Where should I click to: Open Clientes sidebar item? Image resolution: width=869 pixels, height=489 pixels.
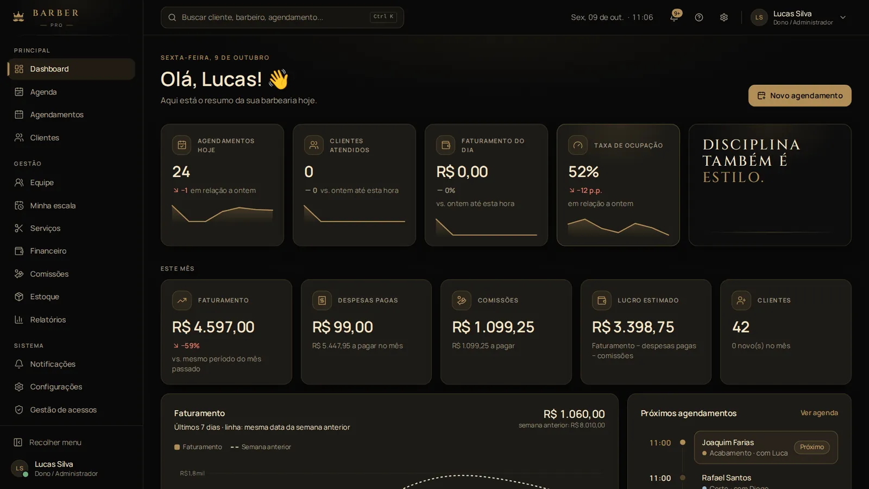click(x=71, y=137)
